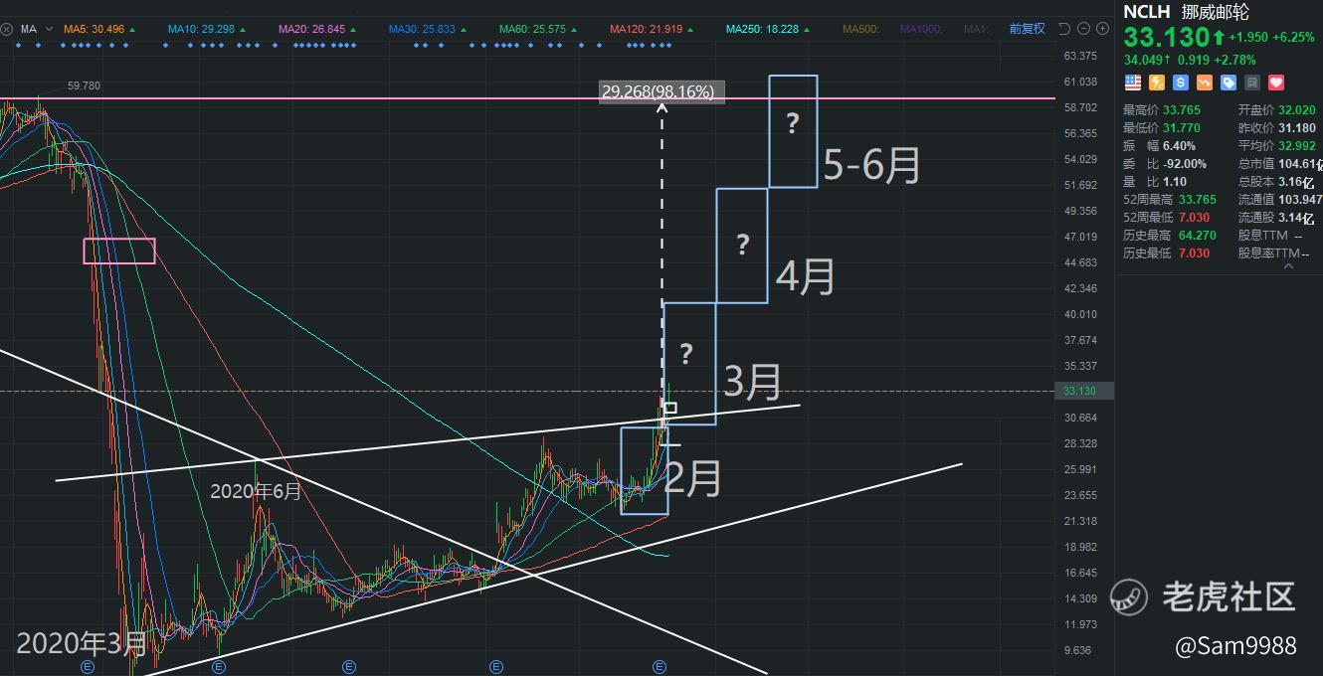Viewport: 1323px width, 676px height.
Task: Click the +6.25% change percentage
Action: click(x=1293, y=37)
